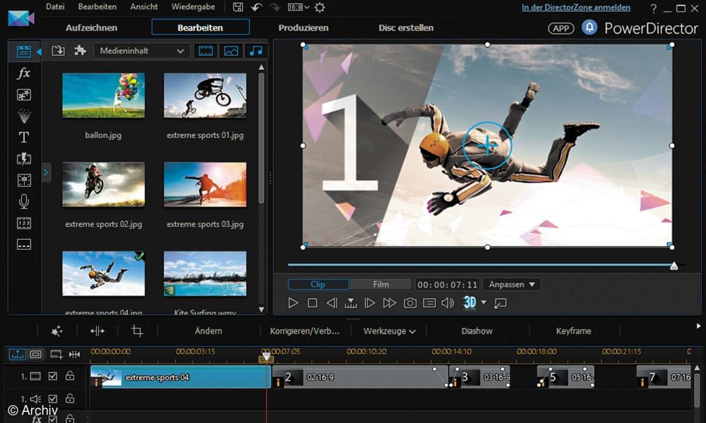The width and height of the screenshot is (706, 423).
Task: Click the In der DirectorZone anmelden link
Action: coord(576,8)
